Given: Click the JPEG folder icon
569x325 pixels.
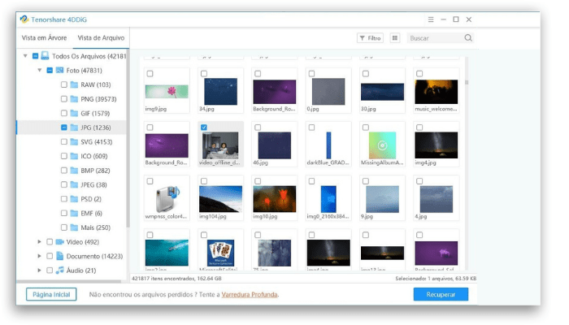Looking at the screenshot, I should [x=74, y=184].
